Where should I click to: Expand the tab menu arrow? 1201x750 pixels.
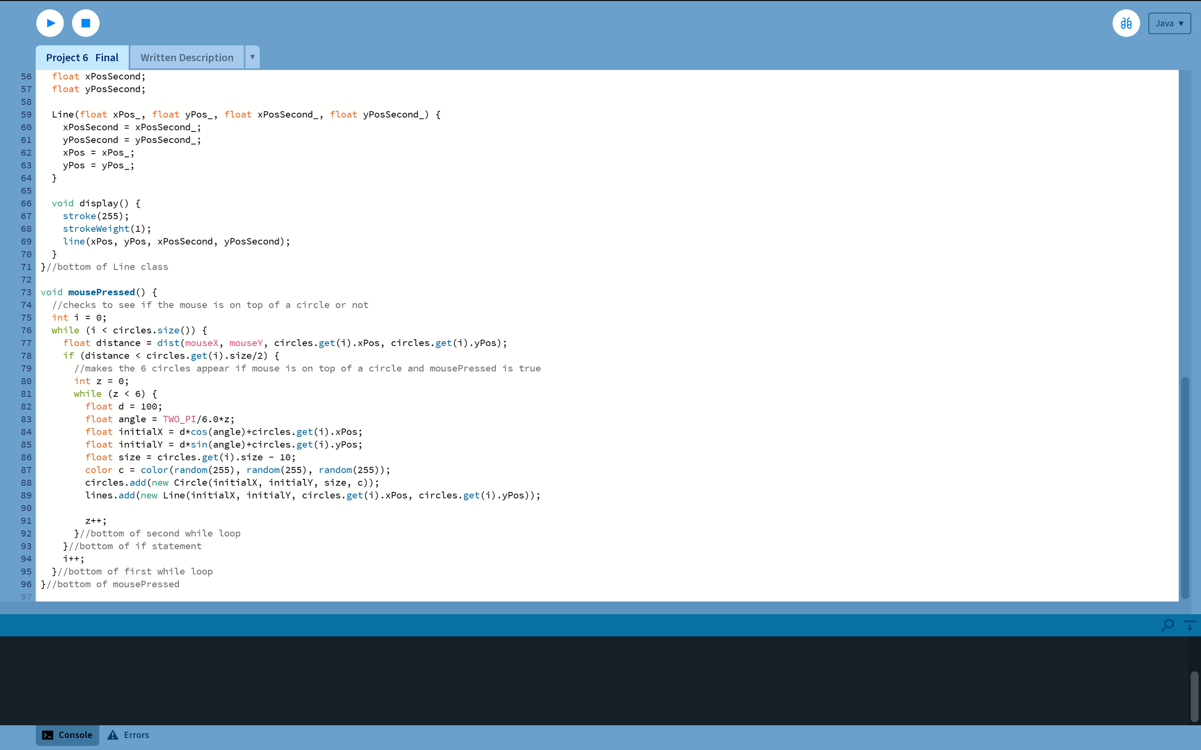pyautogui.click(x=252, y=57)
